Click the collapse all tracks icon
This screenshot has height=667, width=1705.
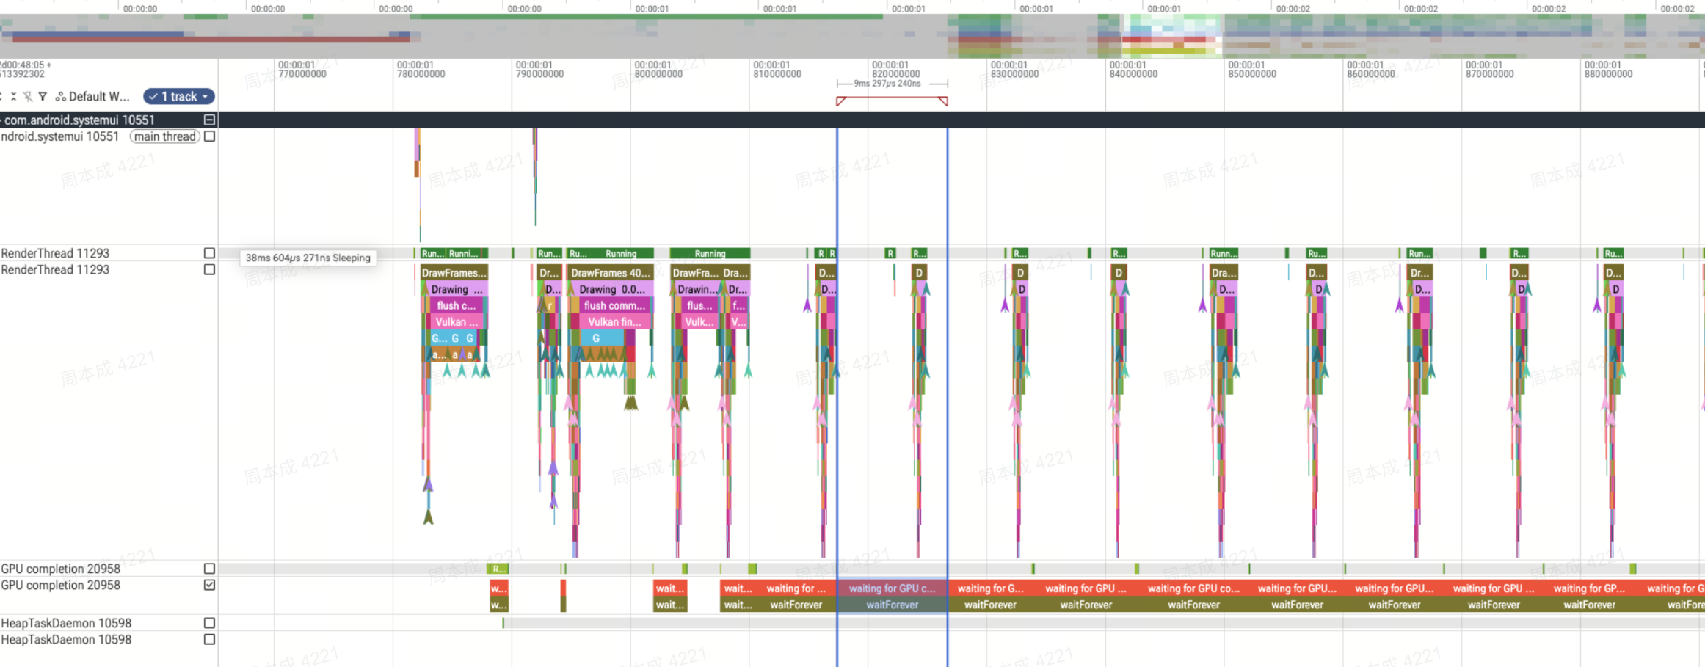[x=13, y=96]
